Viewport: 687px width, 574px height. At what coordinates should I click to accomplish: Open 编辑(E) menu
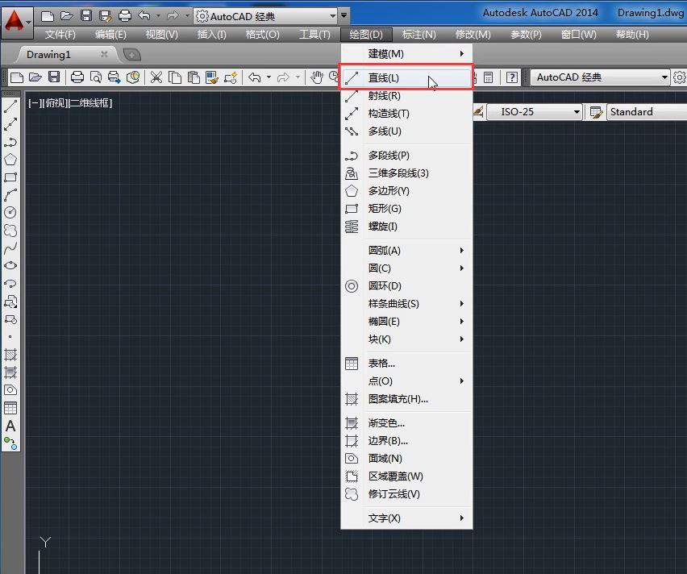[x=110, y=34]
